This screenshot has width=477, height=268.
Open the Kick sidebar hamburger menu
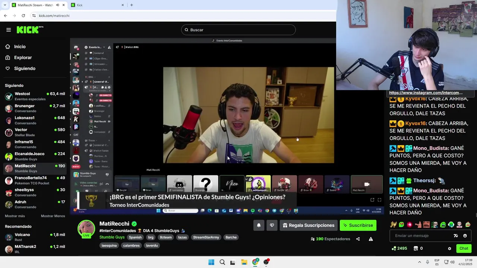click(9, 30)
